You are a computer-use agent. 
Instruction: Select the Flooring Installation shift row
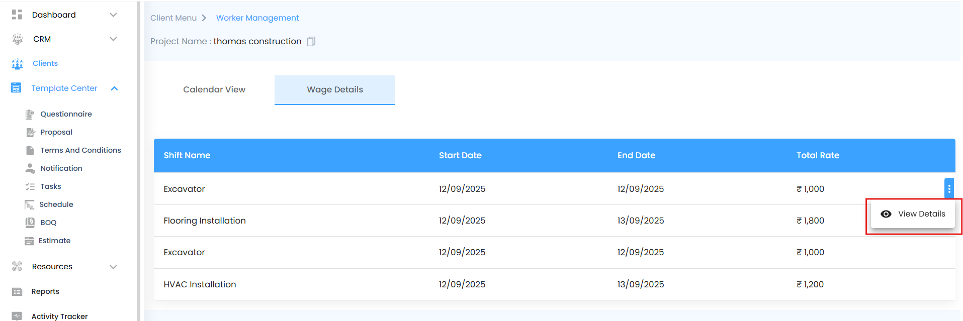coord(205,221)
